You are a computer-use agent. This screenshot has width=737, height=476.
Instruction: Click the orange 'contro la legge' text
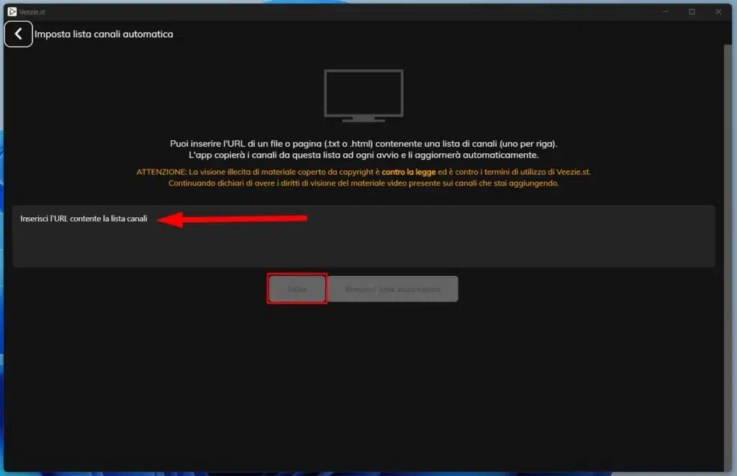click(x=409, y=172)
